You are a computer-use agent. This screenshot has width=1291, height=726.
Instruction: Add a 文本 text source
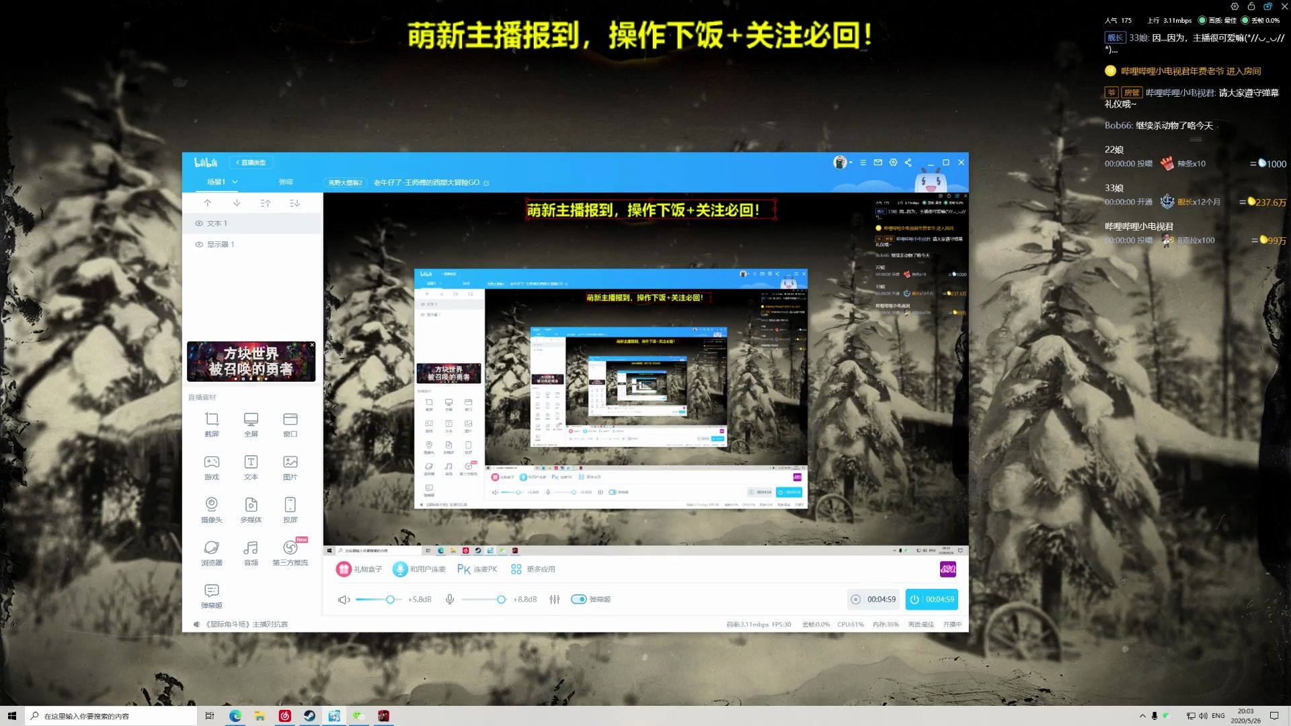coord(251,467)
